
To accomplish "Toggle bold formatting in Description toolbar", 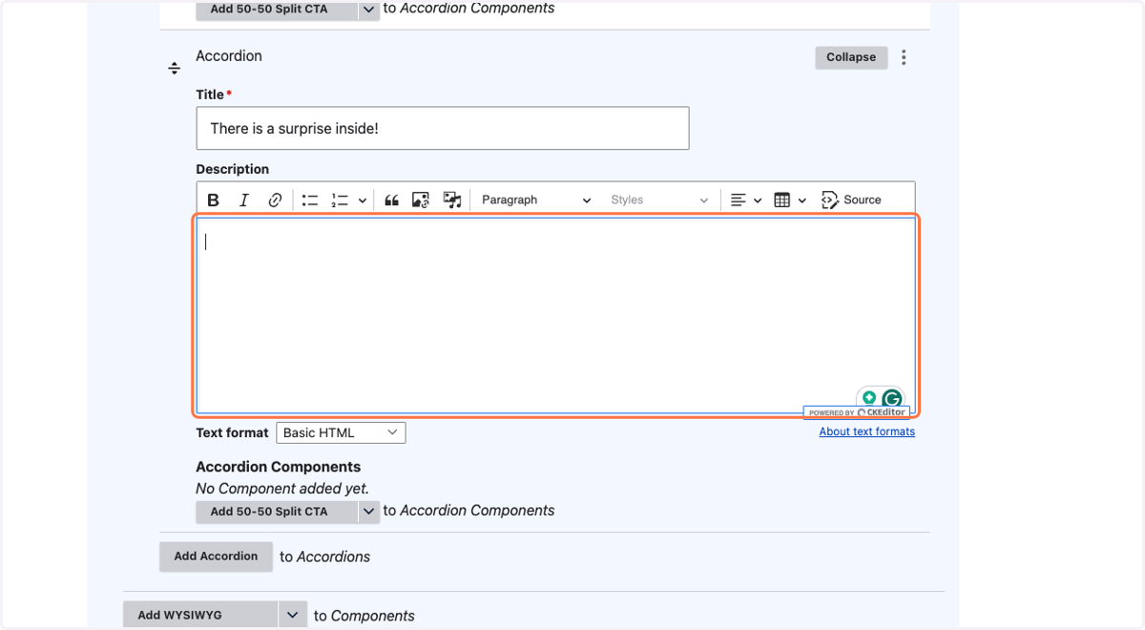I will [214, 199].
